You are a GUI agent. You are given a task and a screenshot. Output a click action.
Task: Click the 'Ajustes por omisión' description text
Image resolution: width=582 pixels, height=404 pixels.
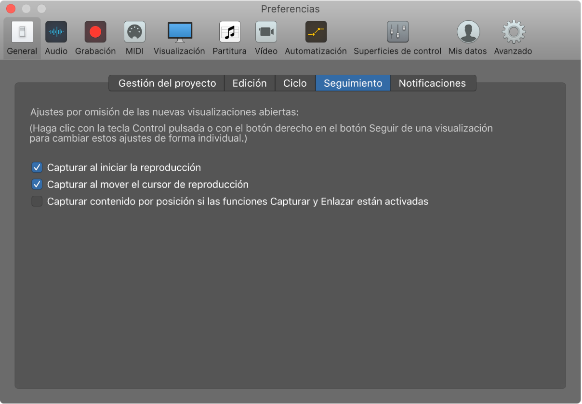click(164, 112)
